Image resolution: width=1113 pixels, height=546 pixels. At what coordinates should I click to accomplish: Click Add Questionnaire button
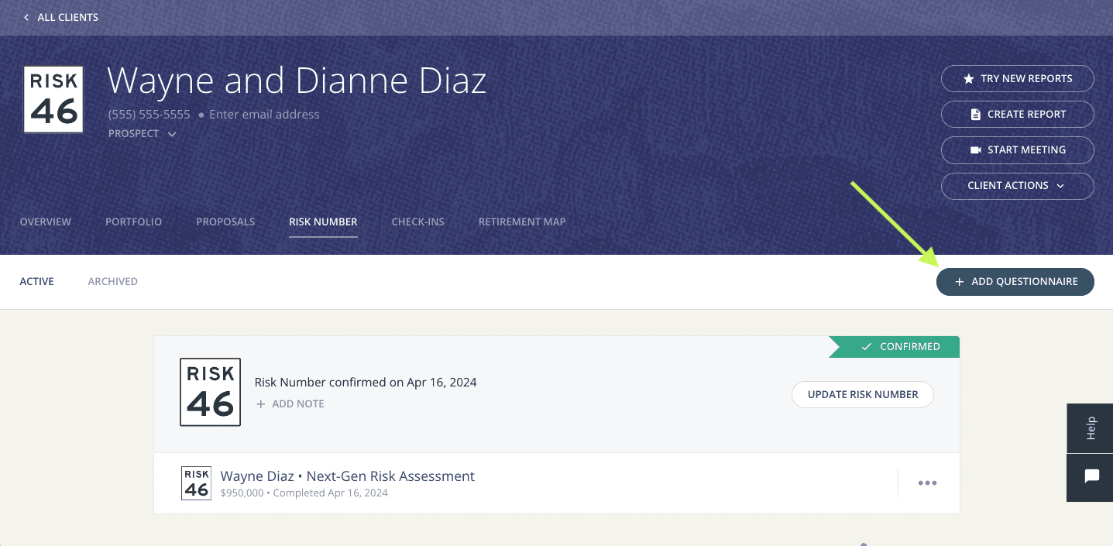[1015, 282]
